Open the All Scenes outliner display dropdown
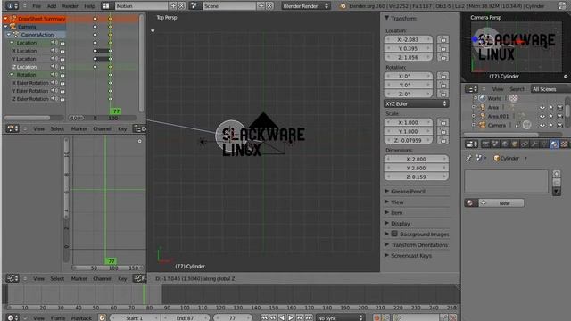The height and width of the screenshot is (321, 571). click(550, 89)
